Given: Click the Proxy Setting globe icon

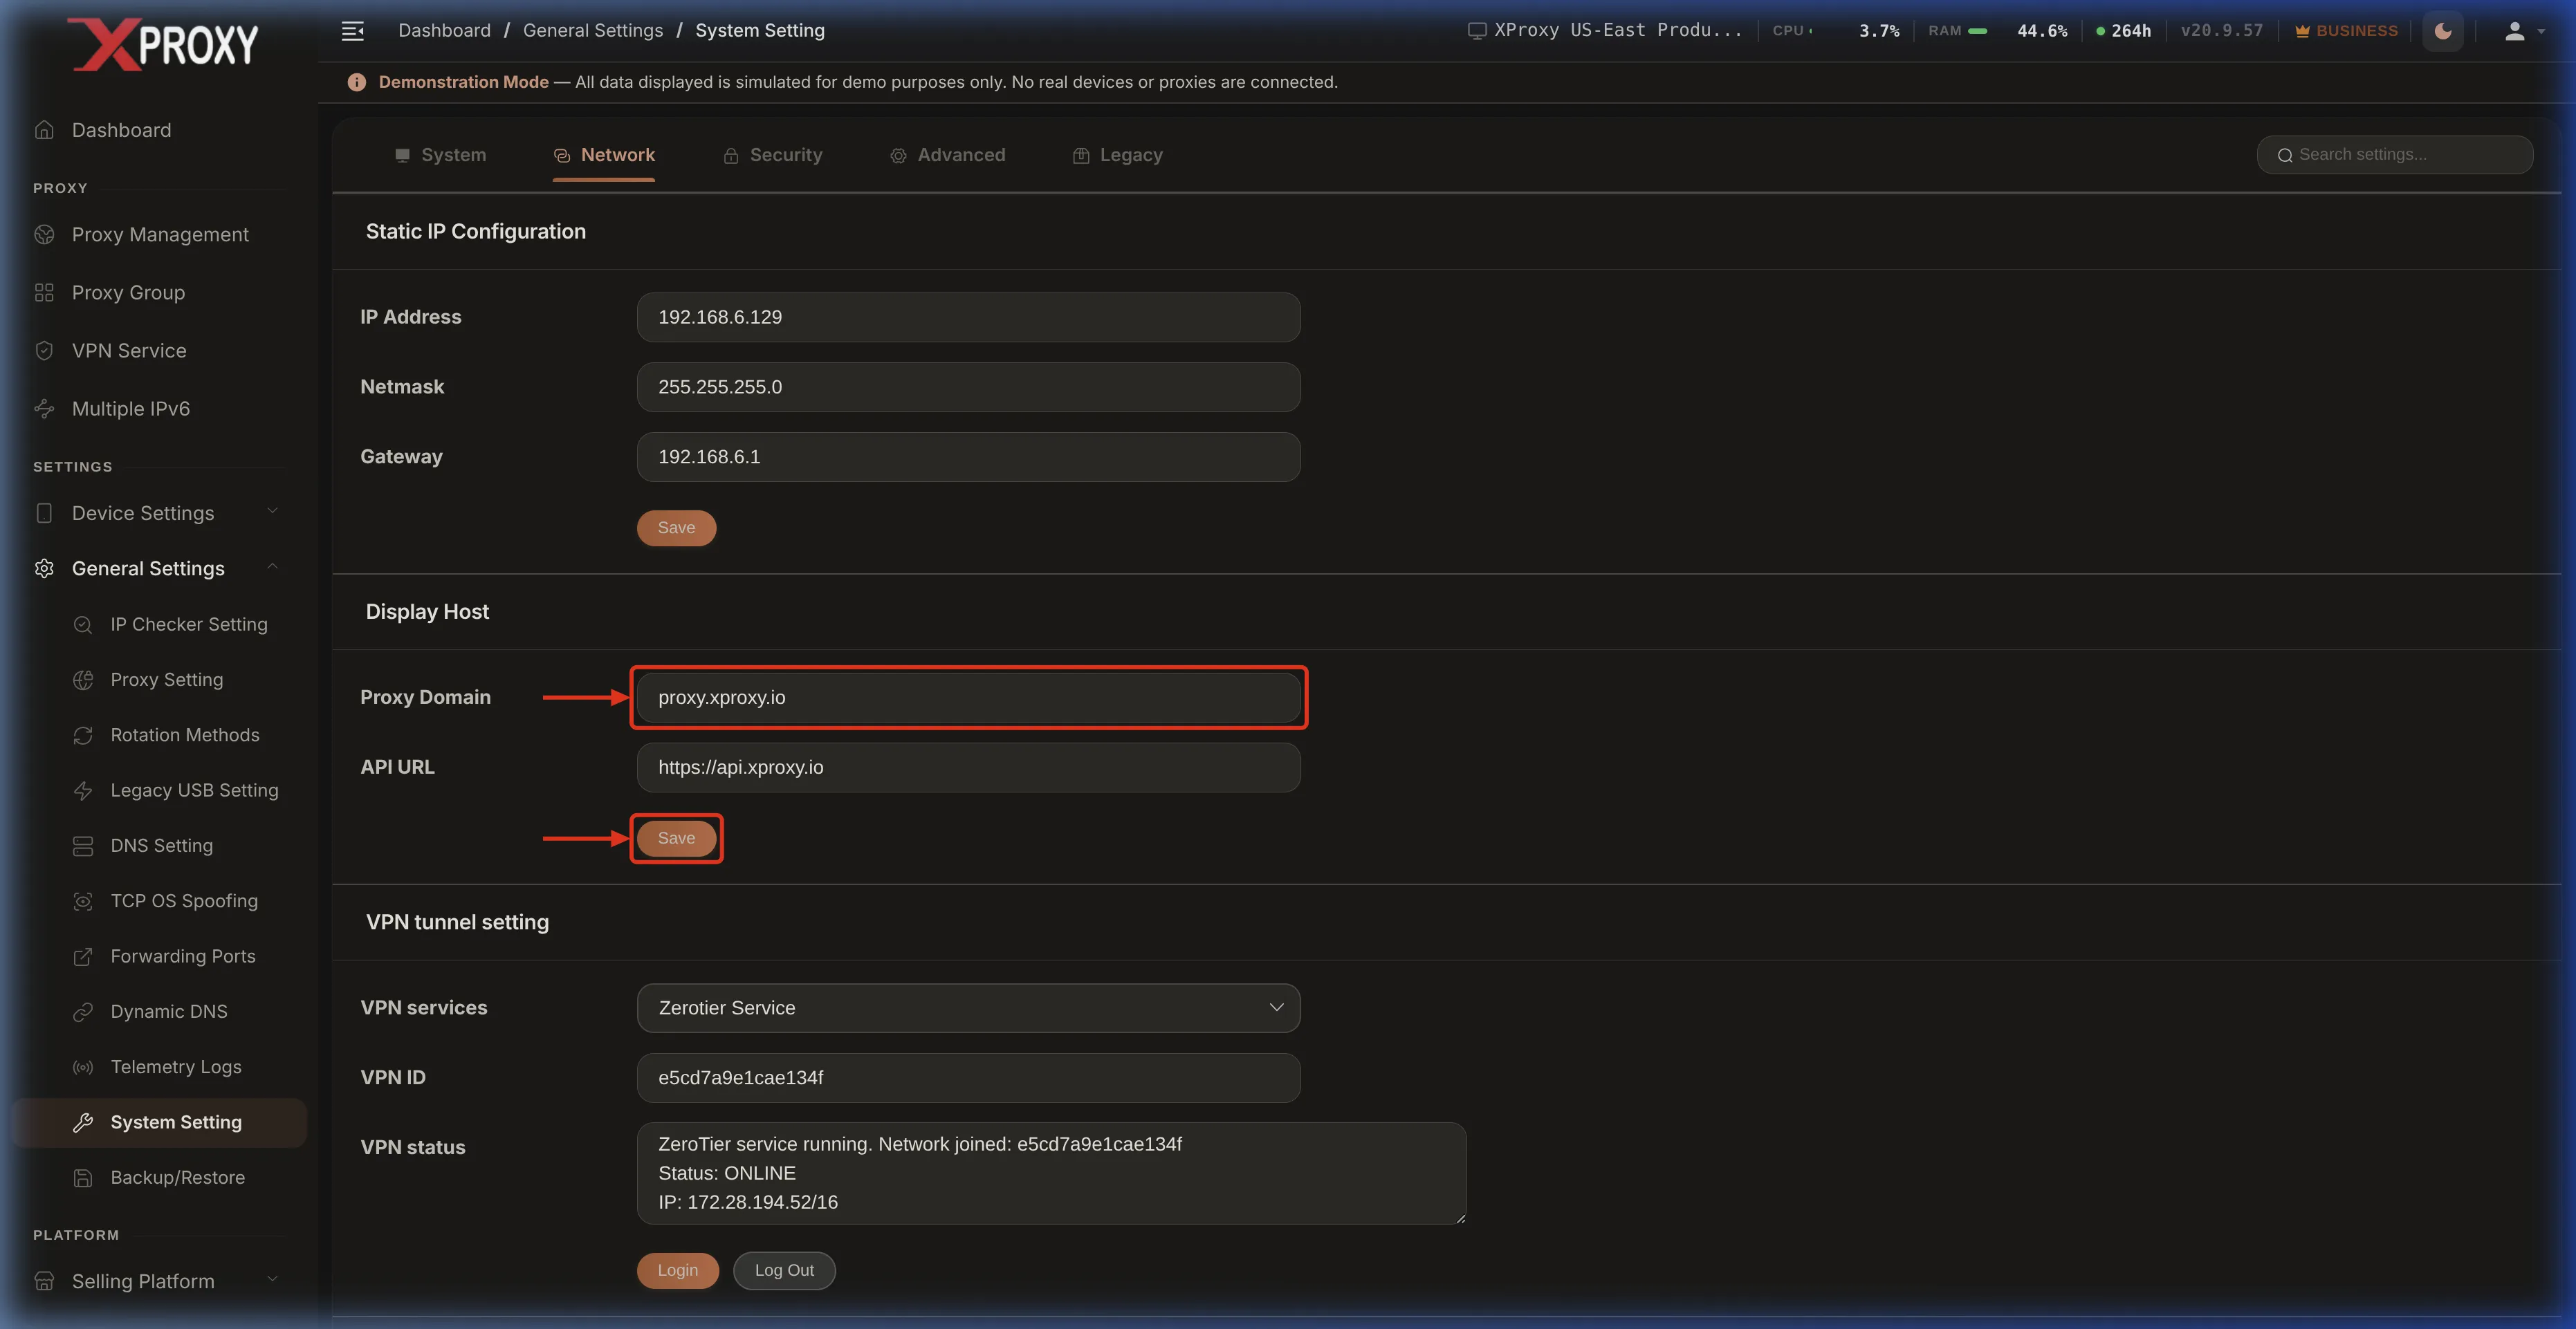Looking at the screenshot, I should coord(83,680).
